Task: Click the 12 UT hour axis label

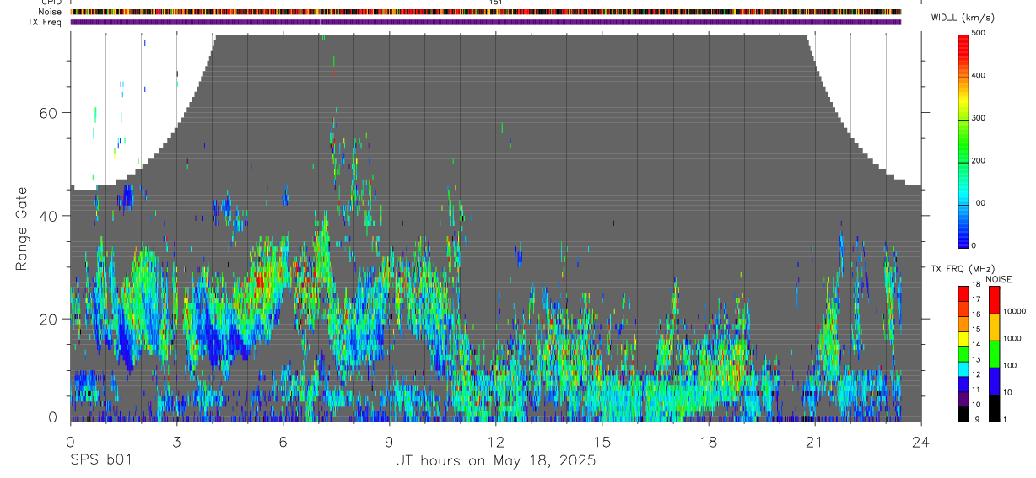Action: click(x=496, y=442)
